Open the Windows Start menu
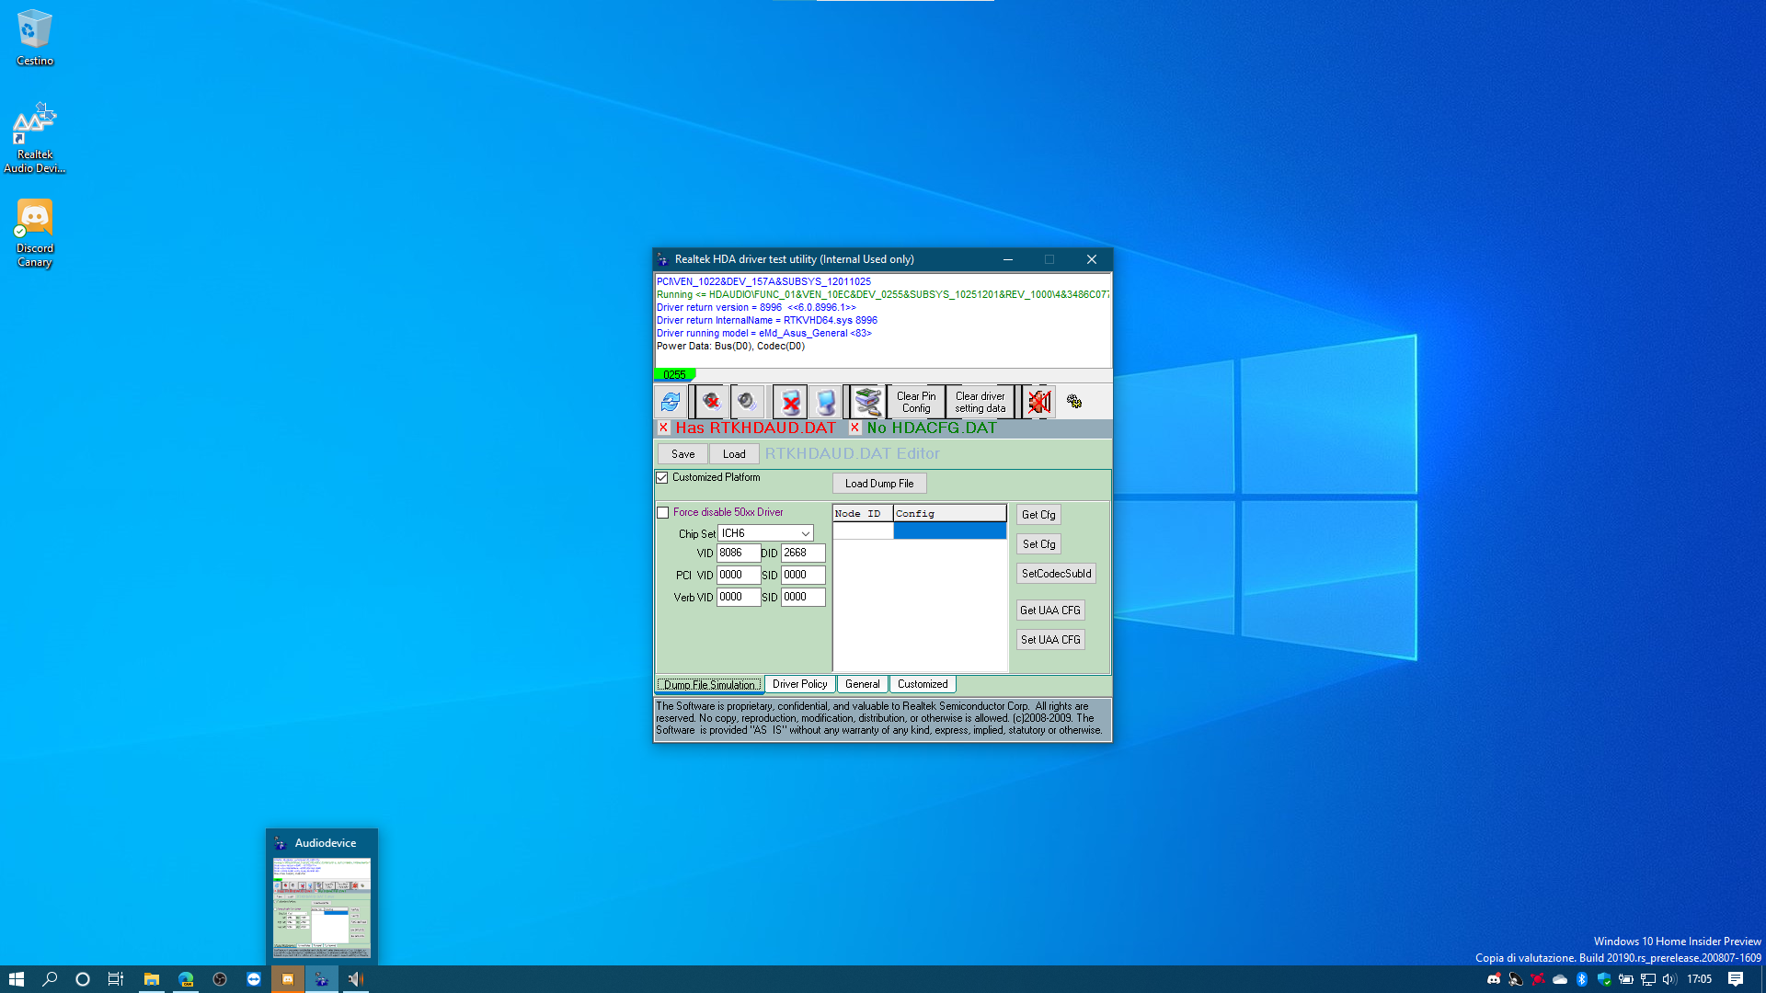The image size is (1766, 993). (x=16, y=979)
